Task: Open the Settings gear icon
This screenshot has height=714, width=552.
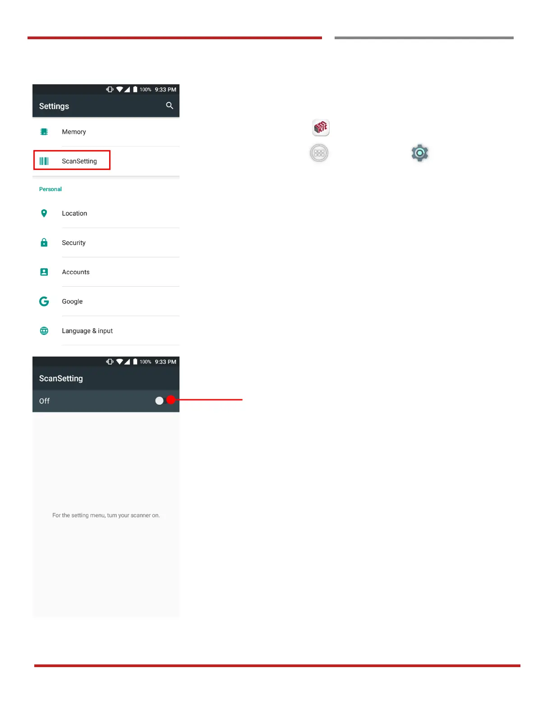Action: [x=420, y=153]
